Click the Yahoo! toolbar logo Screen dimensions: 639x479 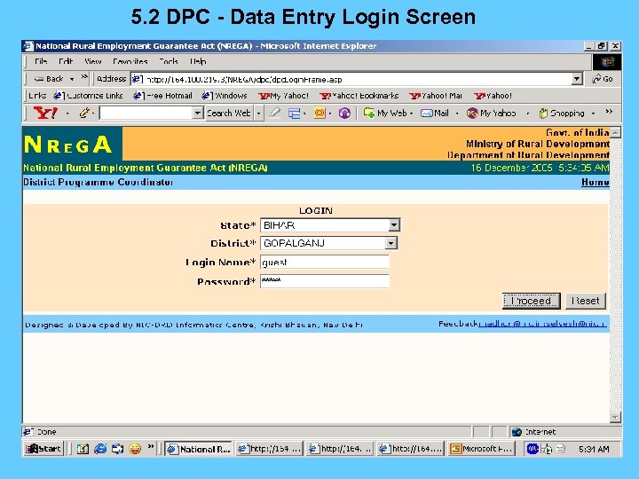coord(45,113)
